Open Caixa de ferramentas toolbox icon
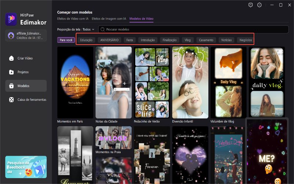 pyautogui.click(x=12, y=100)
